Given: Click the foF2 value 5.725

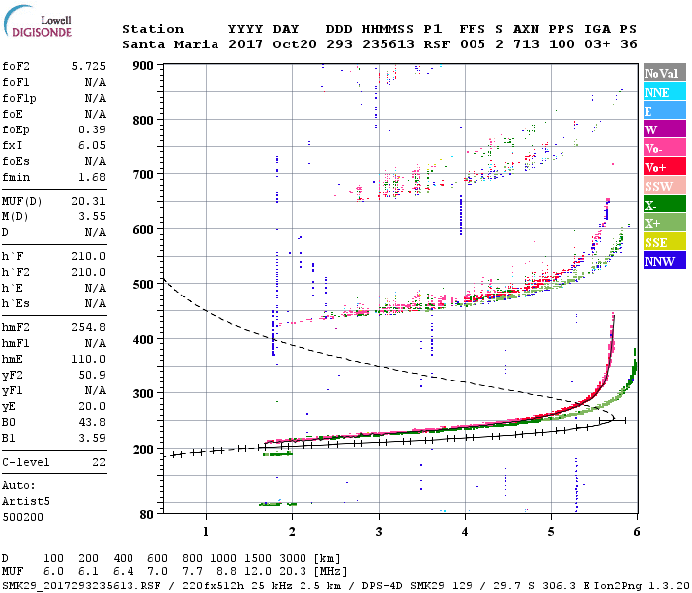Looking at the screenshot, I should pos(88,66).
